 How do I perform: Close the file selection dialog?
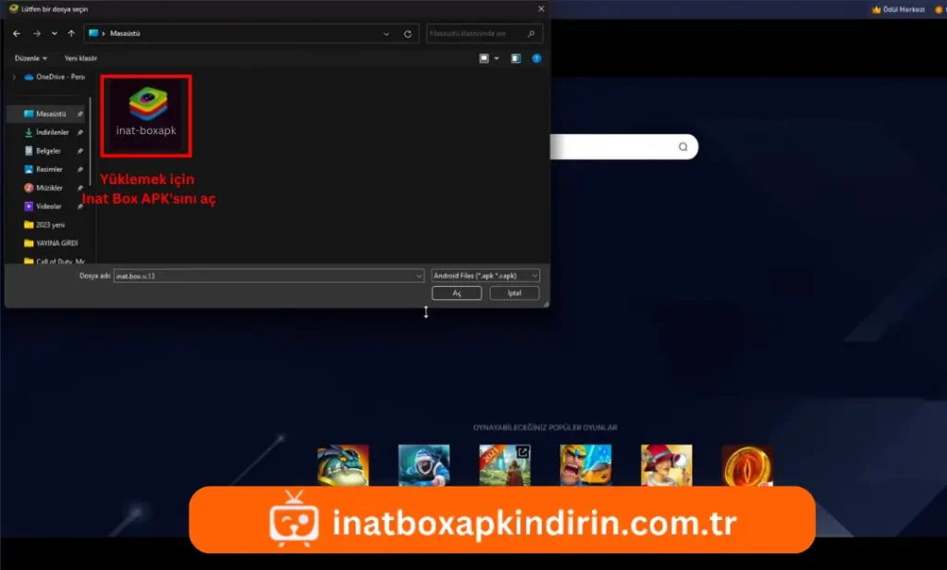click(x=541, y=8)
